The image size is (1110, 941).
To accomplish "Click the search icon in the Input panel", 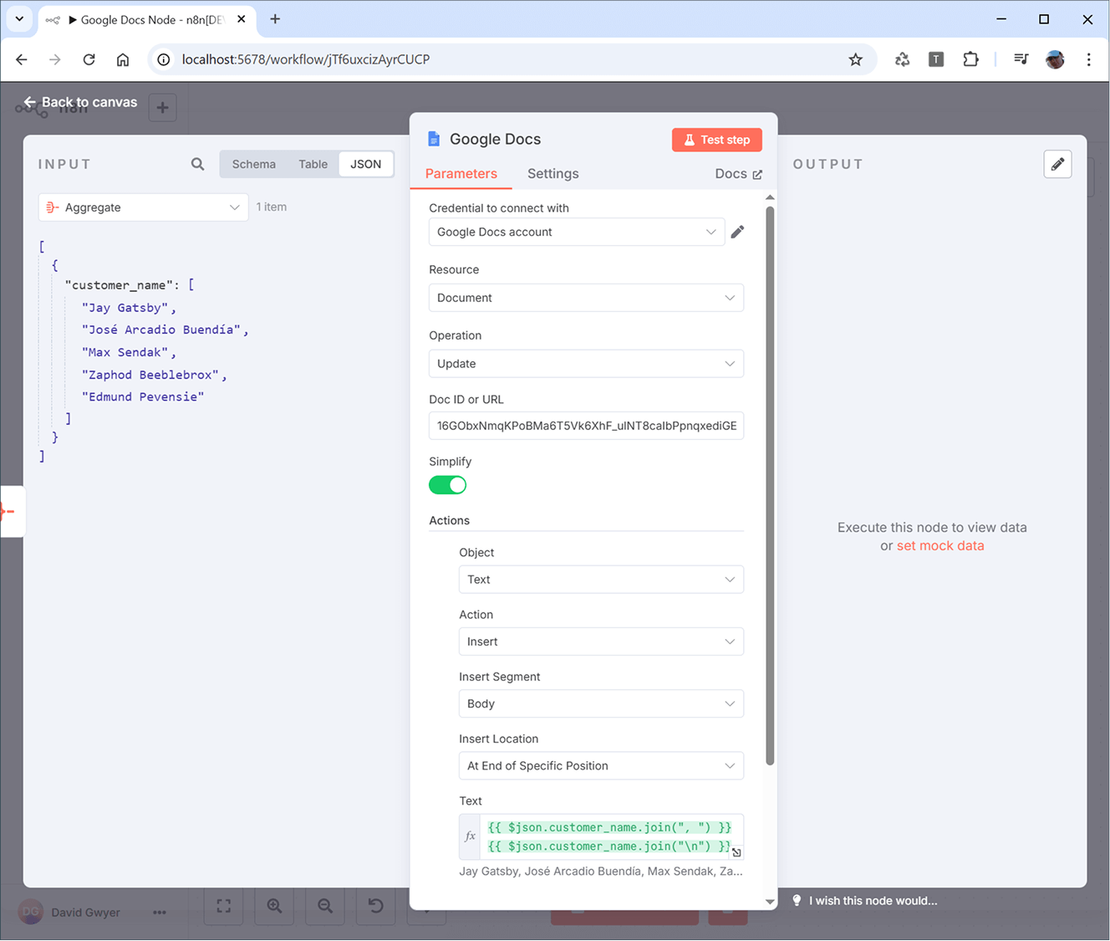I will click(197, 164).
